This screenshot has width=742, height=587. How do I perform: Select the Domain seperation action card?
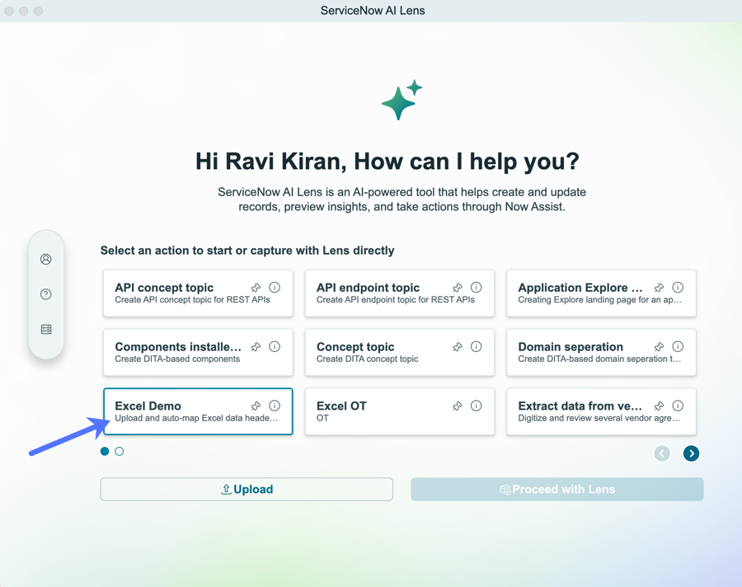601,352
